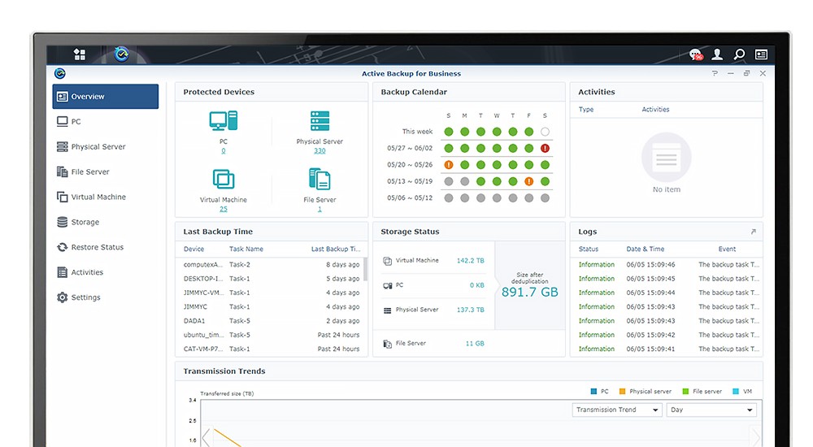Open the notifications chat bubble icon
This screenshot has width=813, height=447.
coord(696,54)
